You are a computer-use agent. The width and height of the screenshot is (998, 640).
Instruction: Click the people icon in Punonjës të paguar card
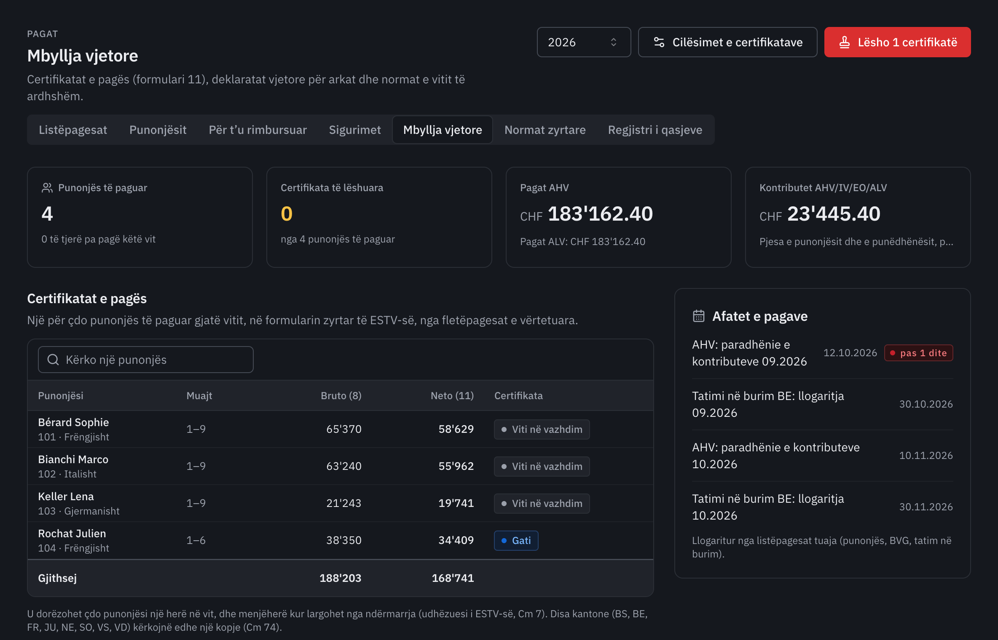47,188
